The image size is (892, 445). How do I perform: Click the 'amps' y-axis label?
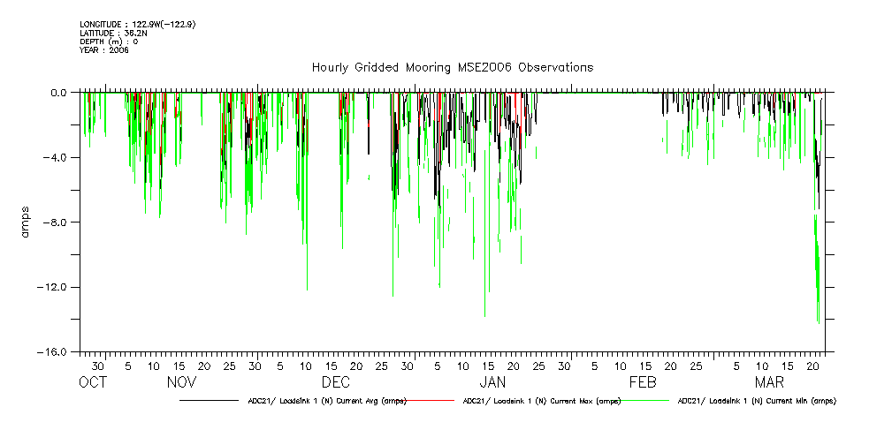(x=27, y=222)
